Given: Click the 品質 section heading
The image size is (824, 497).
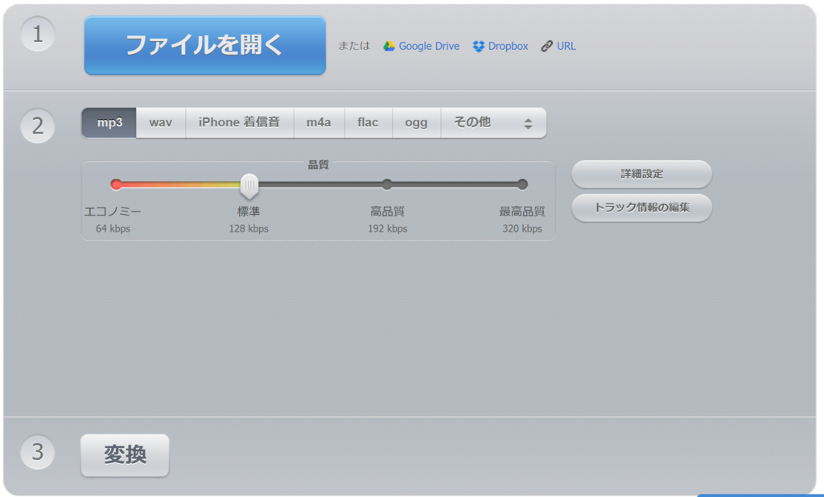Looking at the screenshot, I should click(318, 165).
